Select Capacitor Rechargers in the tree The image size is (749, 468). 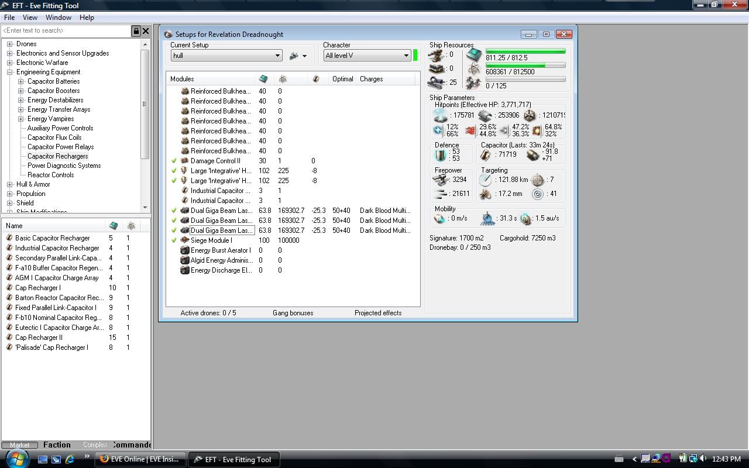point(57,156)
